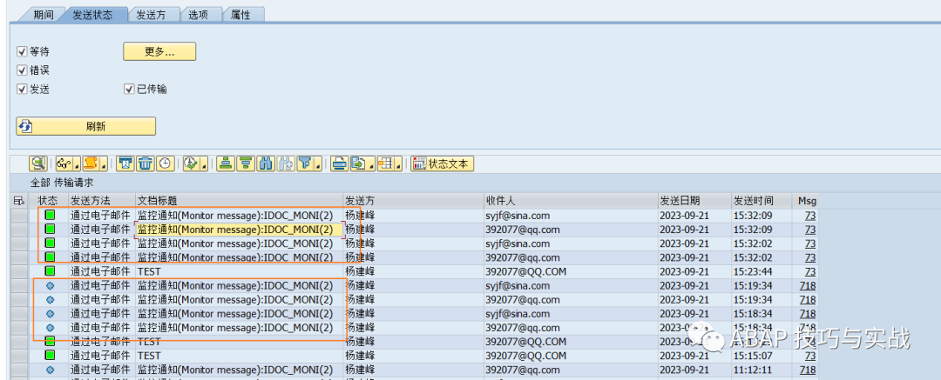Toggle the 错误 checkbox
This screenshot has width=941, height=380.
pyautogui.click(x=22, y=70)
